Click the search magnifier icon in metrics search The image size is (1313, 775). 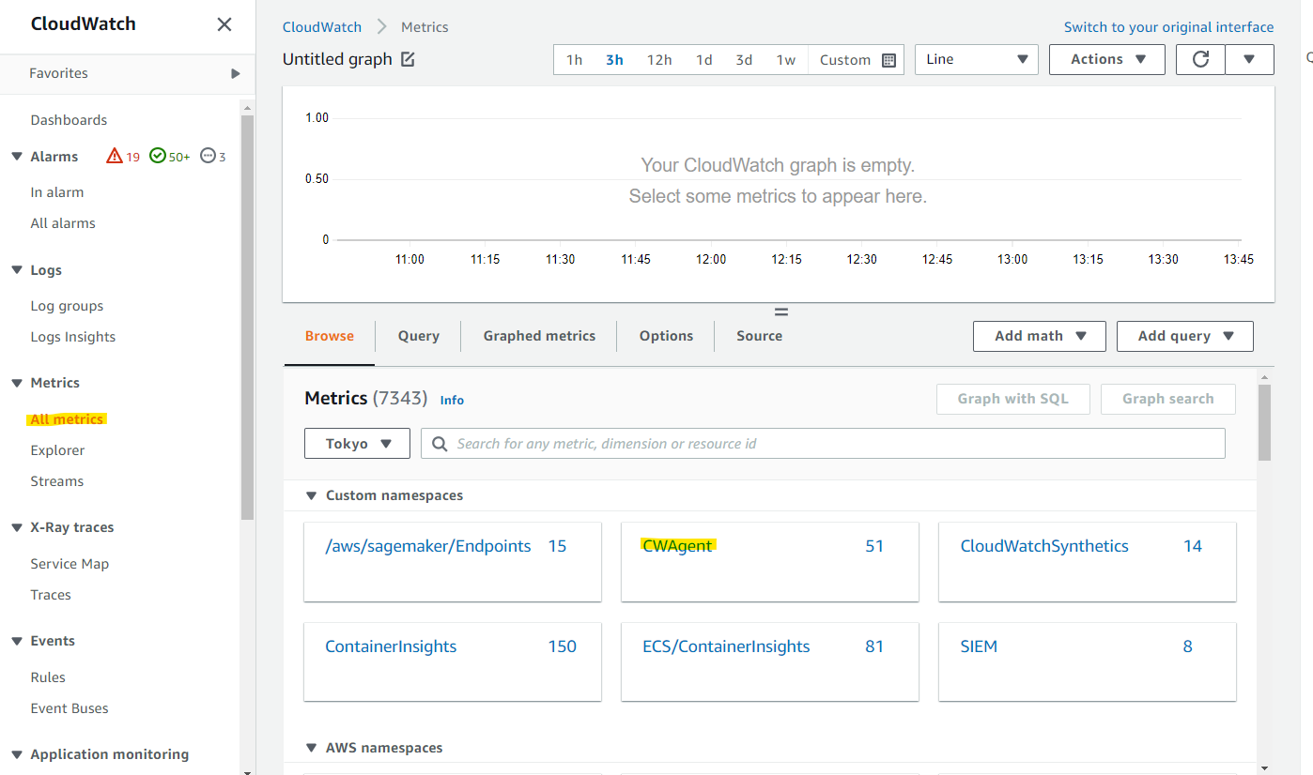coord(440,444)
